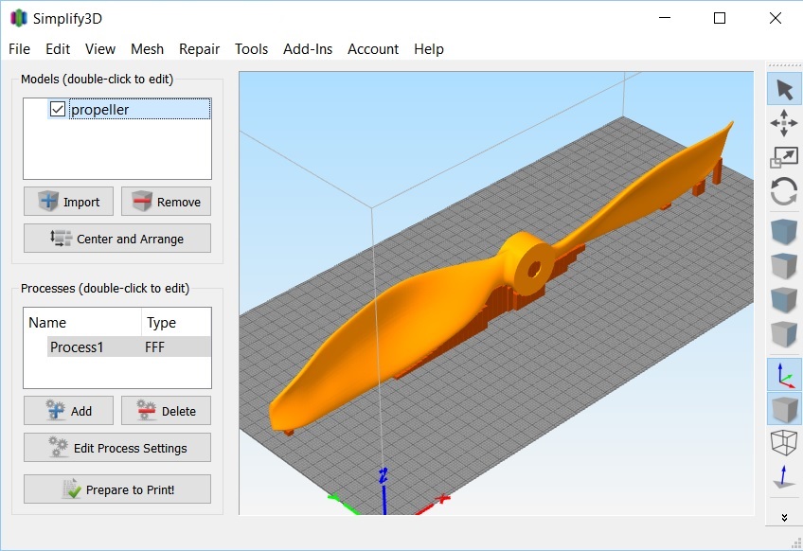Open the Tools menu dropdown
Screen dimensions: 803x551
[x=251, y=49]
